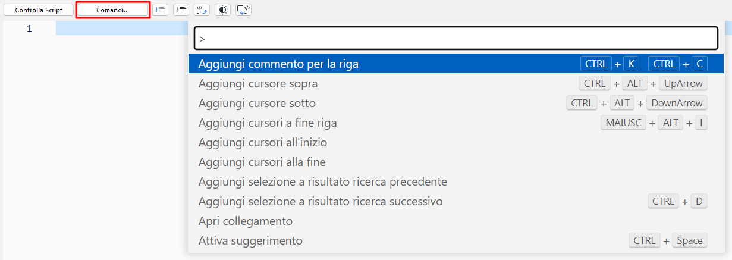
Task: Click the black exclamation list icon
Action: [181, 10]
